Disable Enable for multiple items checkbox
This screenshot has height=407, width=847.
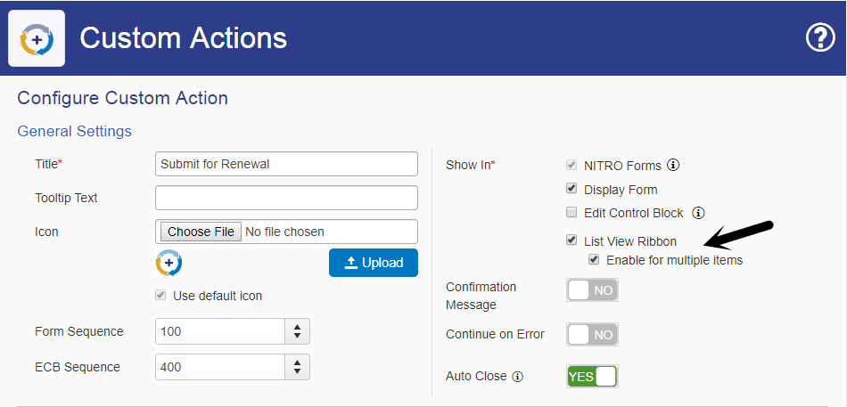coord(594,260)
